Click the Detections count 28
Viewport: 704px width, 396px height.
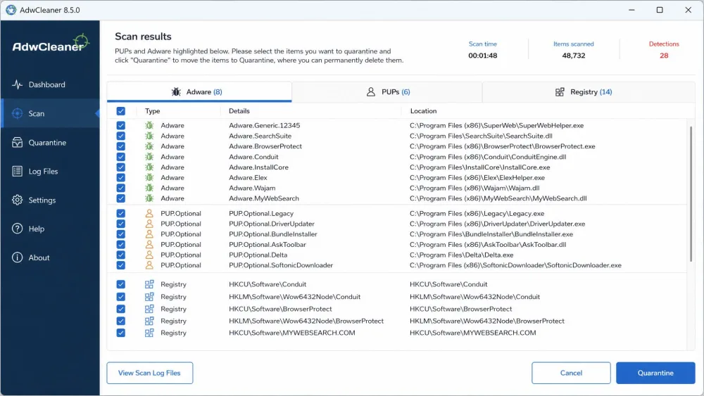point(664,56)
